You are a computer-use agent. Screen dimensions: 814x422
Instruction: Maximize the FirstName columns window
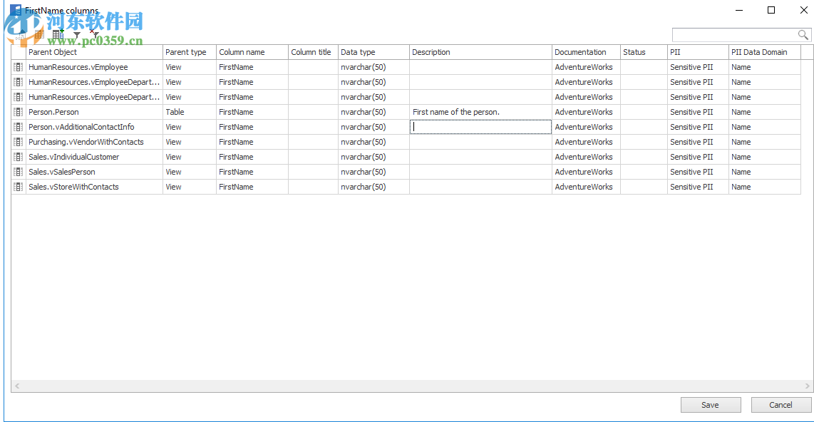tap(771, 10)
